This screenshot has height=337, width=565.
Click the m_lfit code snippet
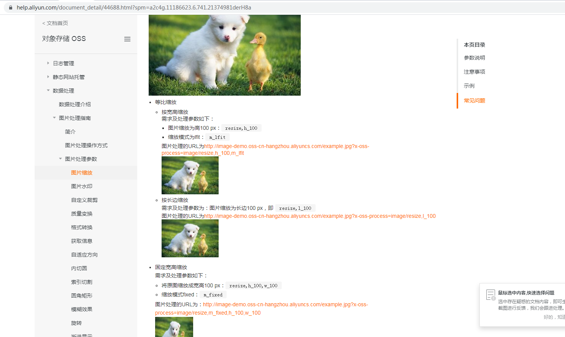217,137
